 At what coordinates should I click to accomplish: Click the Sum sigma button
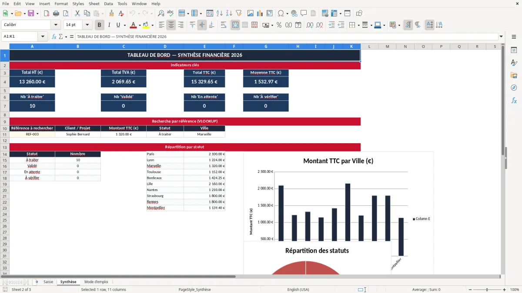tap(60, 36)
